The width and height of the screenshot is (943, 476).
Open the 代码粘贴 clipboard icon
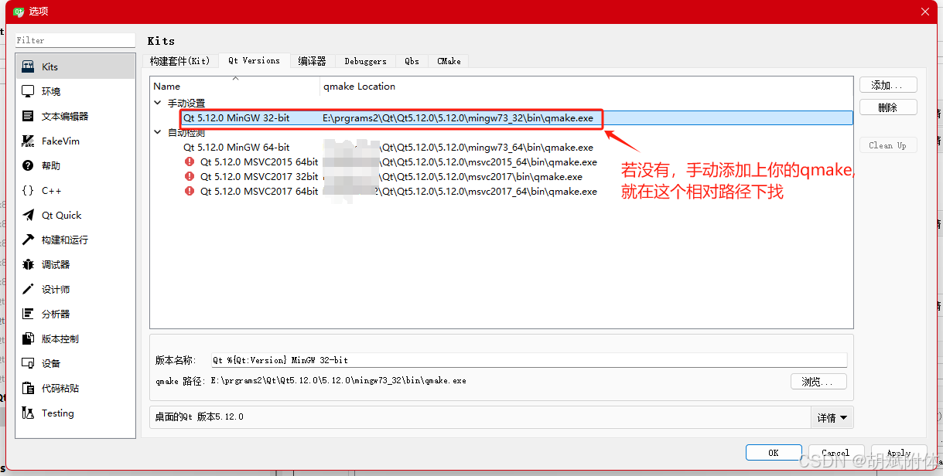coord(28,388)
